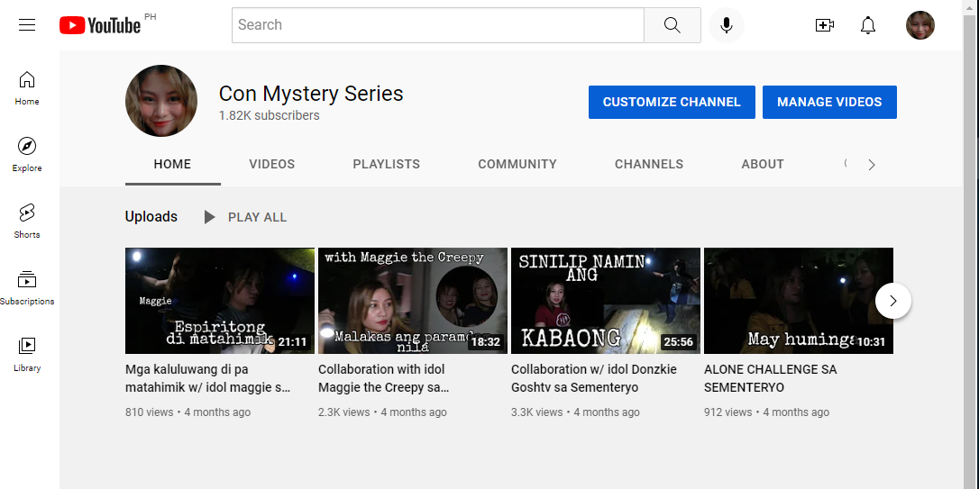The width and height of the screenshot is (979, 489).
Task: Click the 10:31 duration badge
Action: tap(871, 342)
